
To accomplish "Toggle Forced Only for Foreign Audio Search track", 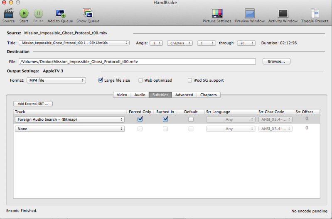I will (x=140, y=119).
